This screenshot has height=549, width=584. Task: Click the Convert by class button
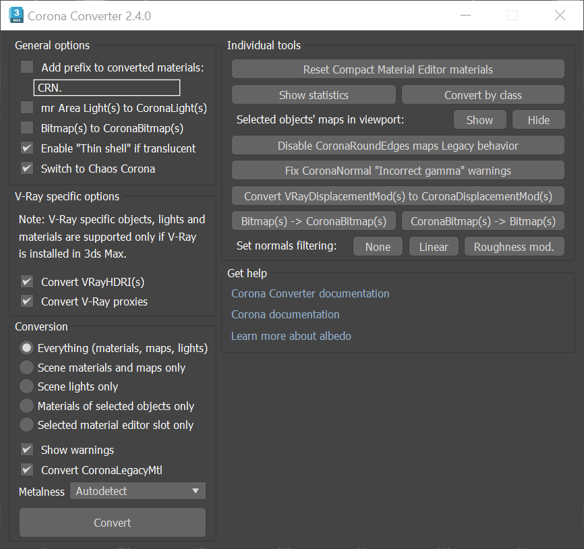pyautogui.click(x=483, y=94)
